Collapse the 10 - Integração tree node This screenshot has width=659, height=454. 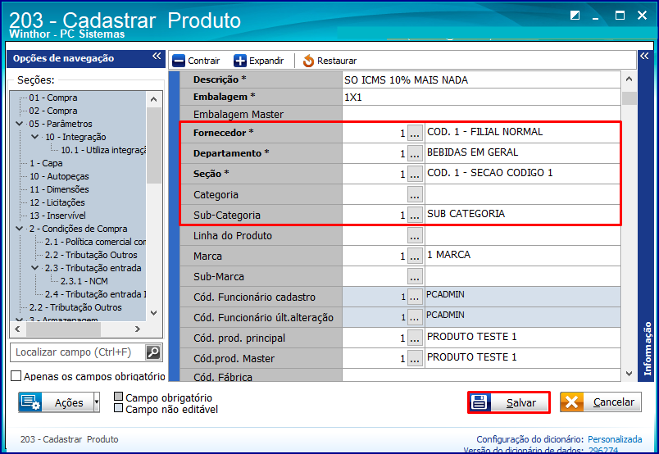click(35, 137)
